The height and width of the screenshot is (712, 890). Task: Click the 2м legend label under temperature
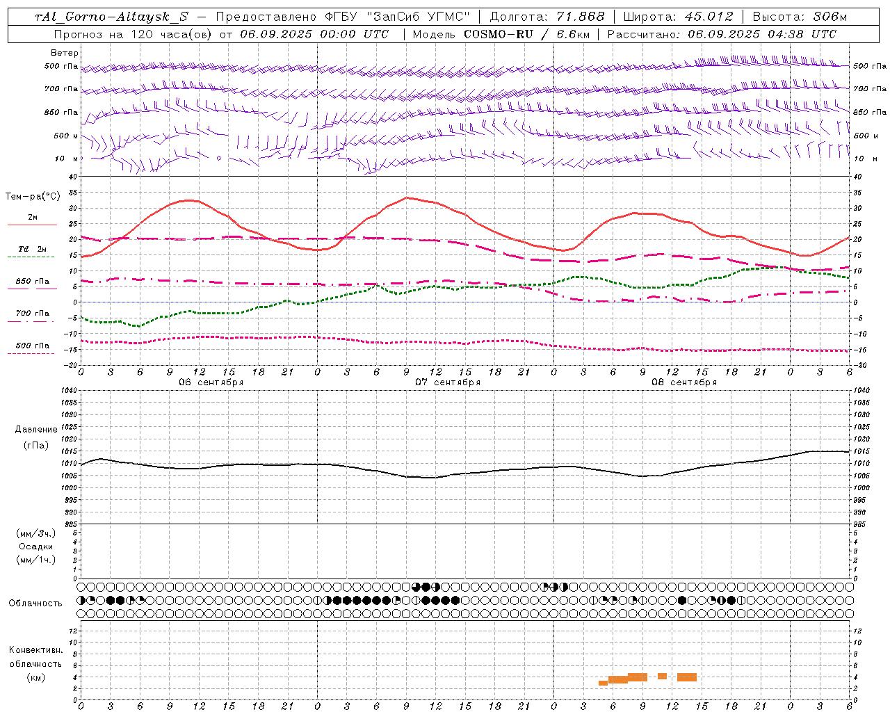coord(33,217)
